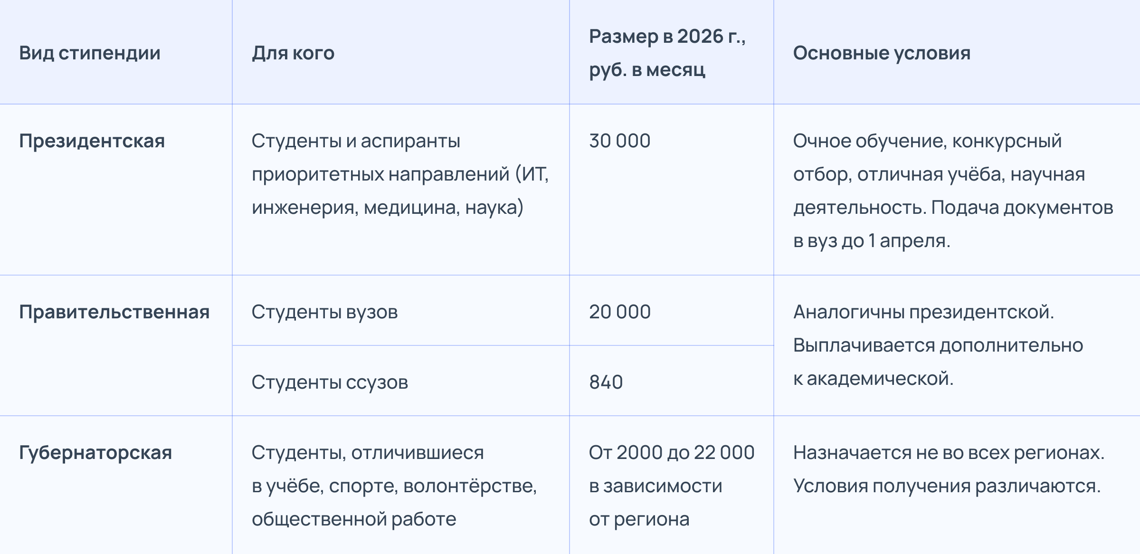Click the 'к академической.' text line
The height and width of the screenshot is (554, 1140).
coord(873,379)
